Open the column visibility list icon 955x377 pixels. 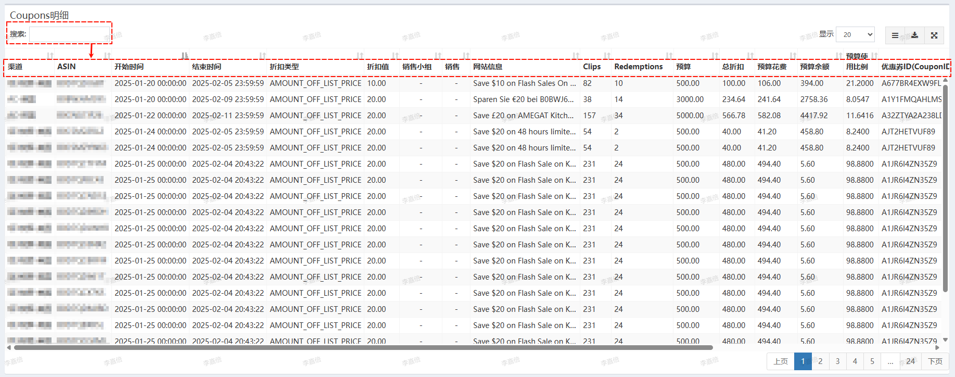tap(895, 35)
